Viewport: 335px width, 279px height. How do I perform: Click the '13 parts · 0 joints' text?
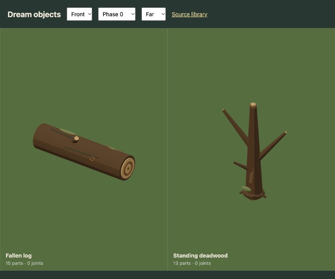[192, 263]
